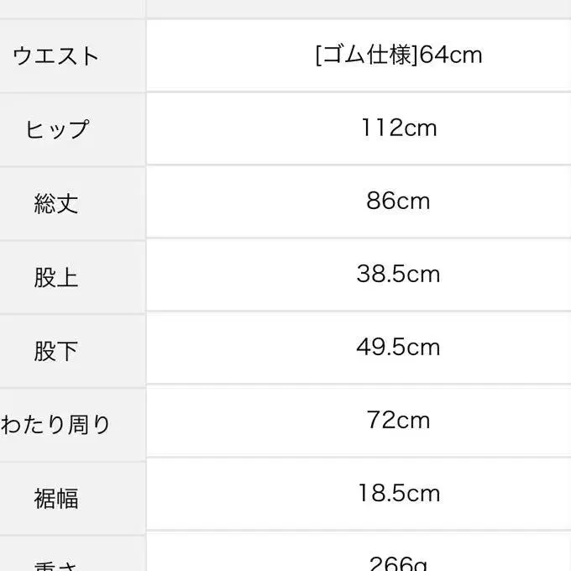Tap the 18.5cm hem width value

click(x=398, y=493)
